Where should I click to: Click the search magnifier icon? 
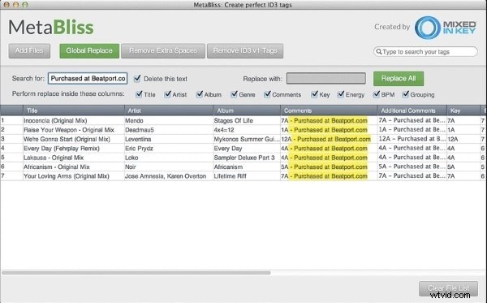pyautogui.click(x=378, y=51)
